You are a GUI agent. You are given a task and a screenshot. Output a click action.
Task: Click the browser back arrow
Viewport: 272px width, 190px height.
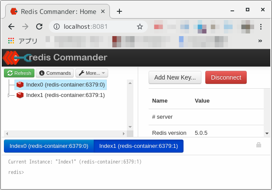[x=11, y=27]
